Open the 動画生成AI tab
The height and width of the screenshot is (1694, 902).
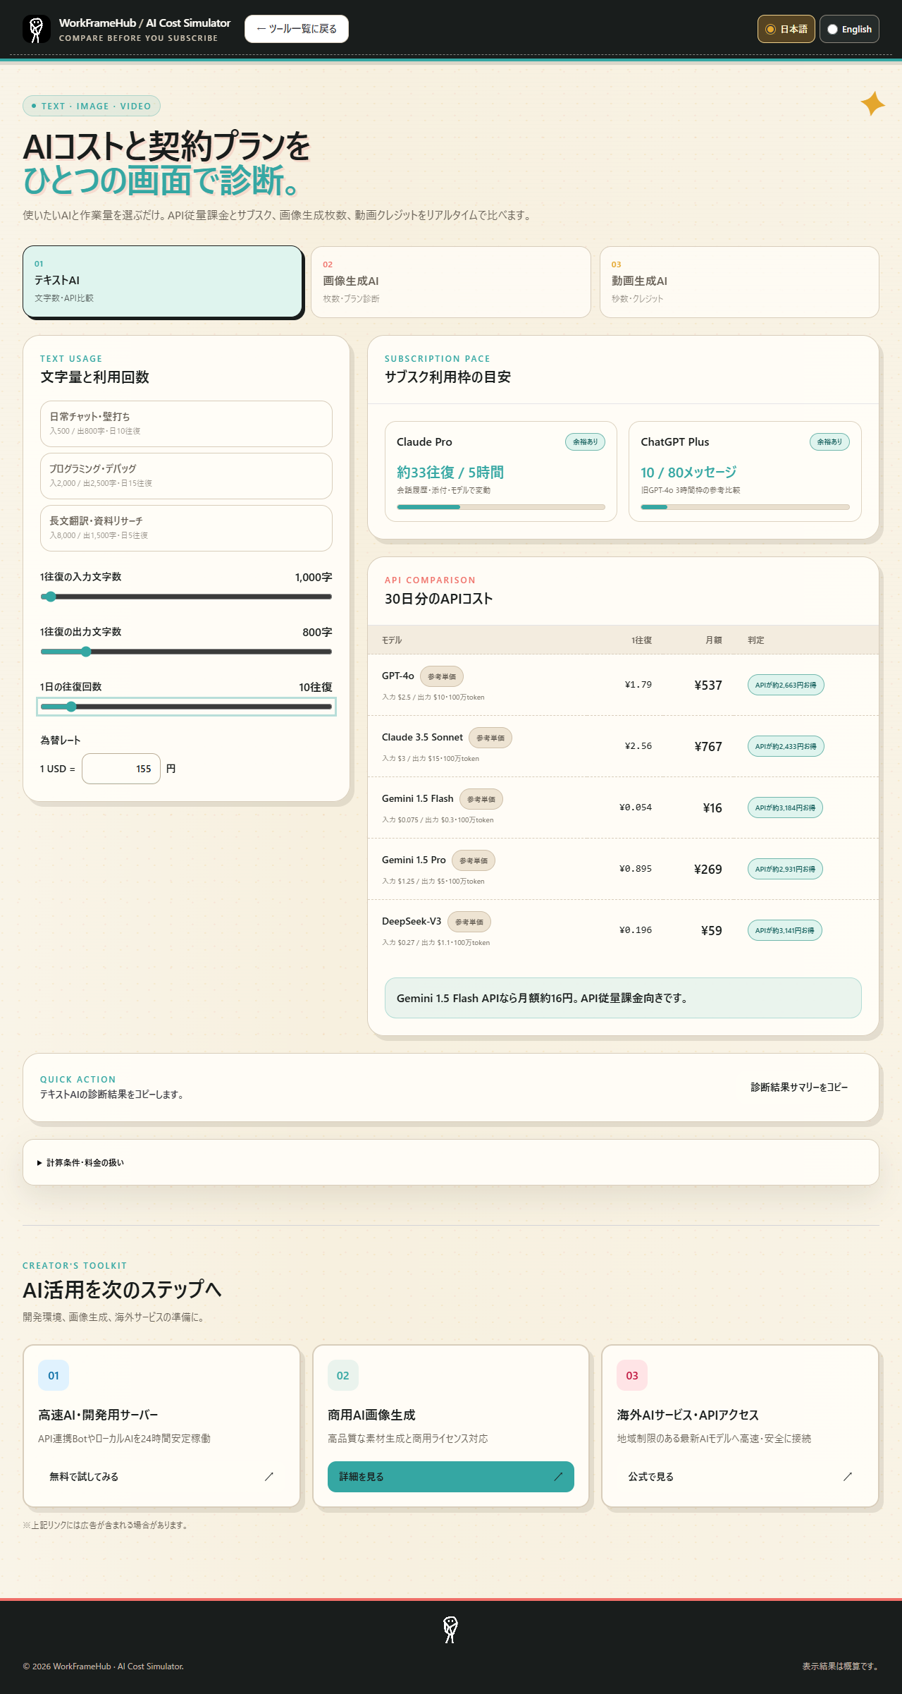point(739,282)
